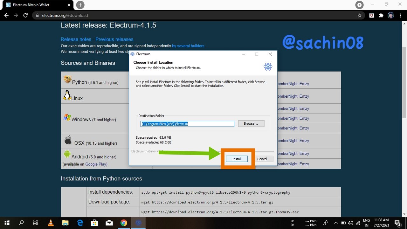Open File Explorer from the taskbar
This screenshot has height=229, width=407.
coord(65,223)
